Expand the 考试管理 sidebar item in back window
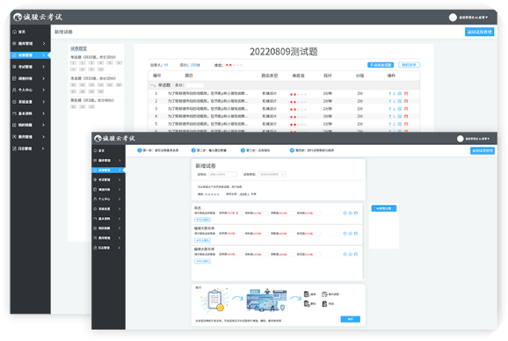 pyautogui.click(x=28, y=67)
